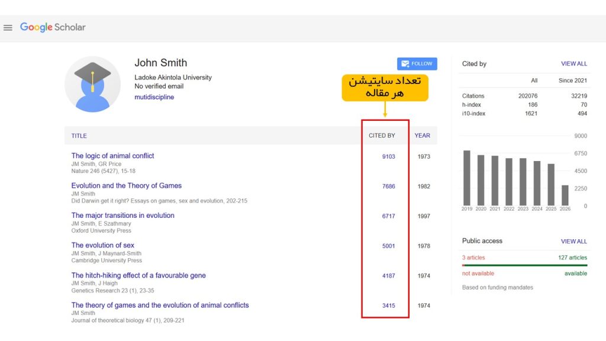Follow John Smith's profile
The image size is (606, 341).
point(417,64)
